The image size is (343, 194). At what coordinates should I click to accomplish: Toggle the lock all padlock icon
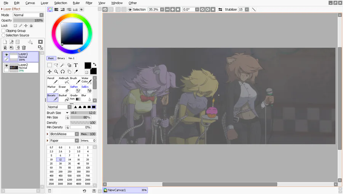[x=31, y=26]
